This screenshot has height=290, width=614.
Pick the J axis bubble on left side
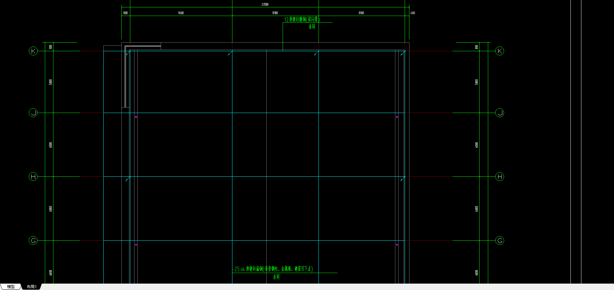point(33,113)
